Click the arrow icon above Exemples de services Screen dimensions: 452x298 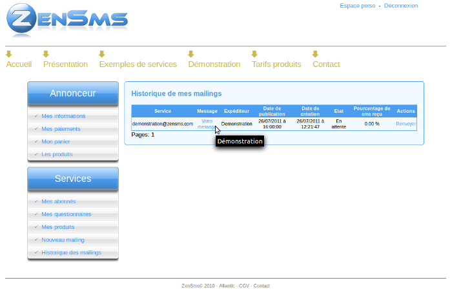(101, 54)
